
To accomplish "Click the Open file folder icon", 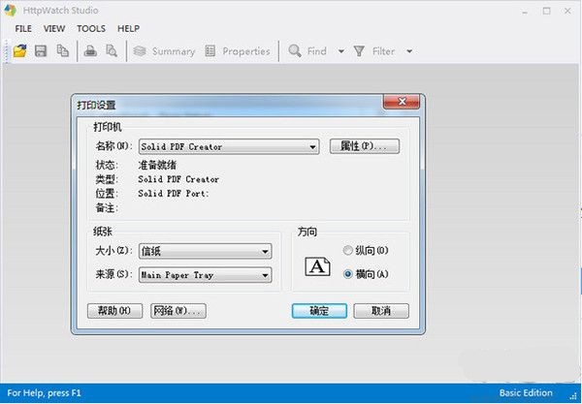I will click(20, 50).
